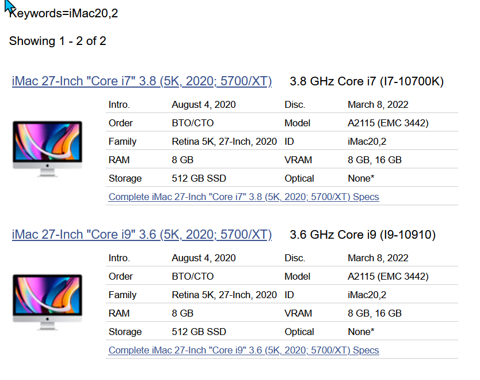Screen dimensions: 480x380
Task: Click the iMac thumbnail for the Core i9 model
Action: [x=47, y=302]
